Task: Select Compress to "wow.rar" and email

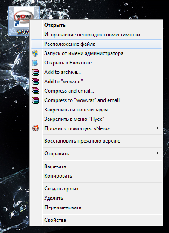Action: click(96, 100)
